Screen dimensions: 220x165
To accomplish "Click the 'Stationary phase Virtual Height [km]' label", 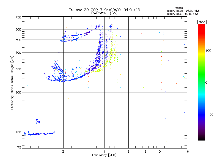I will (12, 82).
